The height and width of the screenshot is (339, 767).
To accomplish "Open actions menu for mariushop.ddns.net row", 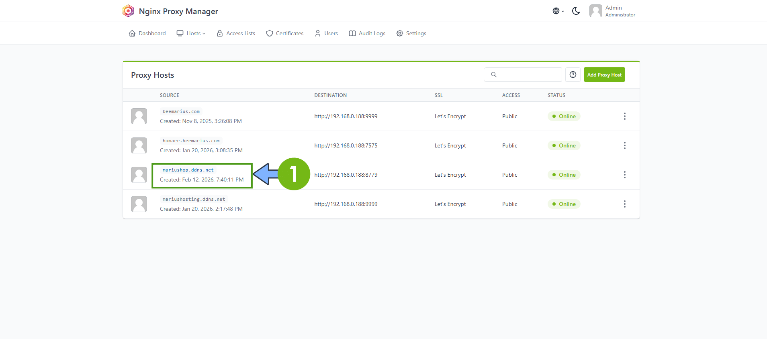I will pos(624,175).
